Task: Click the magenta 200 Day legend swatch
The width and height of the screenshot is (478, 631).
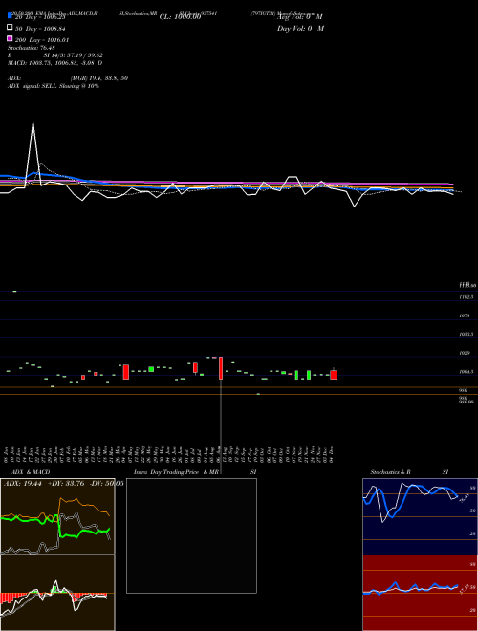Action: coord(11,38)
